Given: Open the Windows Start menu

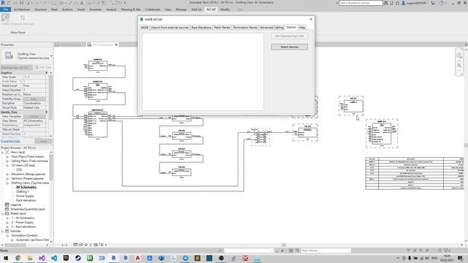Looking at the screenshot, I should tap(6, 258).
